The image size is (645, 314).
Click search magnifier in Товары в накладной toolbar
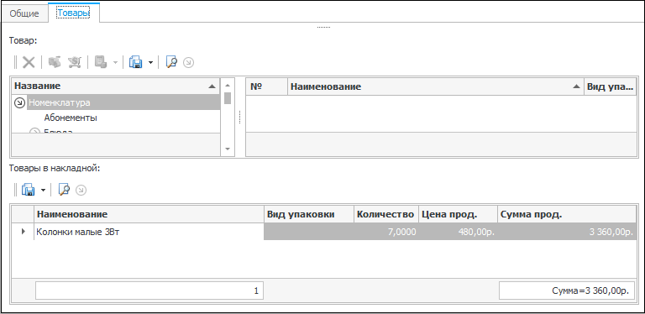click(64, 190)
